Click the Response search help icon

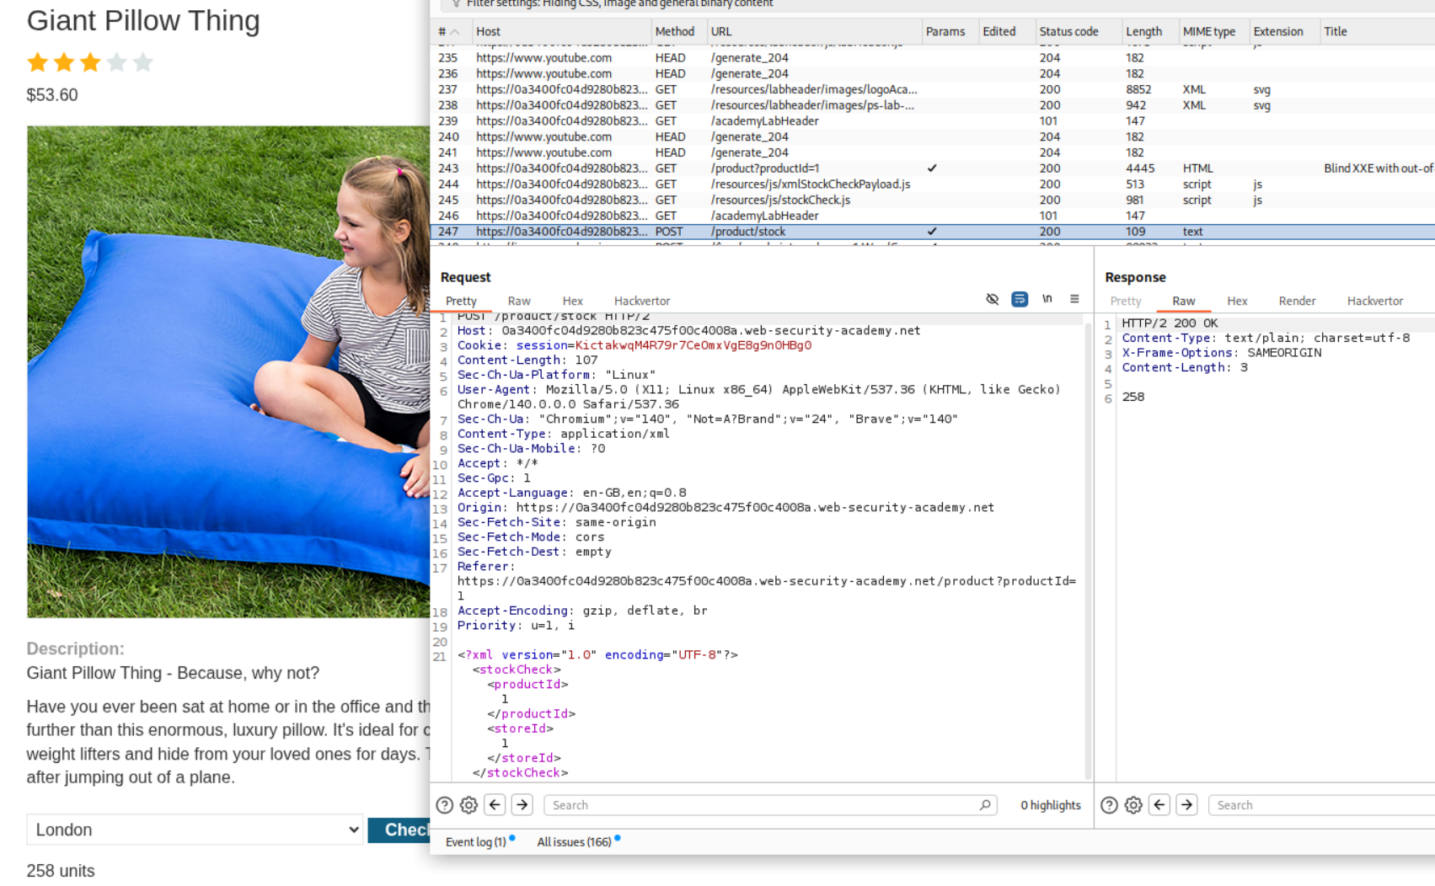click(x=1109, y=805)
